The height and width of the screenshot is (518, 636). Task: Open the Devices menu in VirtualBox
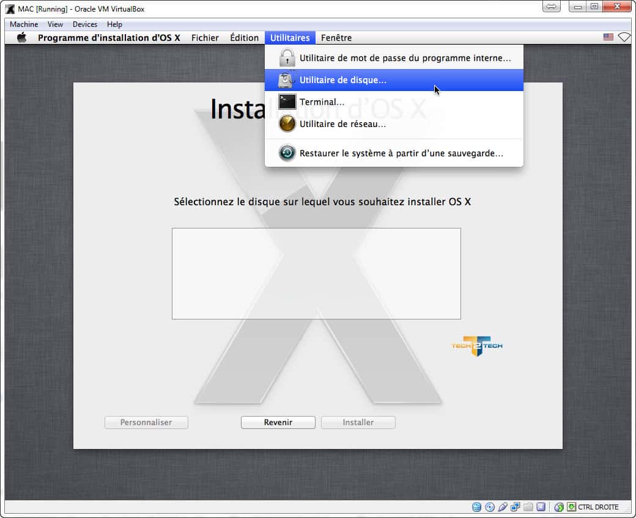coord(85,24)
